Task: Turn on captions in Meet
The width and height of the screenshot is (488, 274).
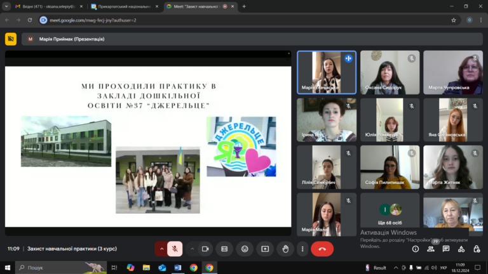Action: [x=224, y=249]
